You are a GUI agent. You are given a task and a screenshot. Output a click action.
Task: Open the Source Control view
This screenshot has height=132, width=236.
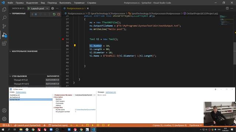pyautogui.click(x=4, y=26)
